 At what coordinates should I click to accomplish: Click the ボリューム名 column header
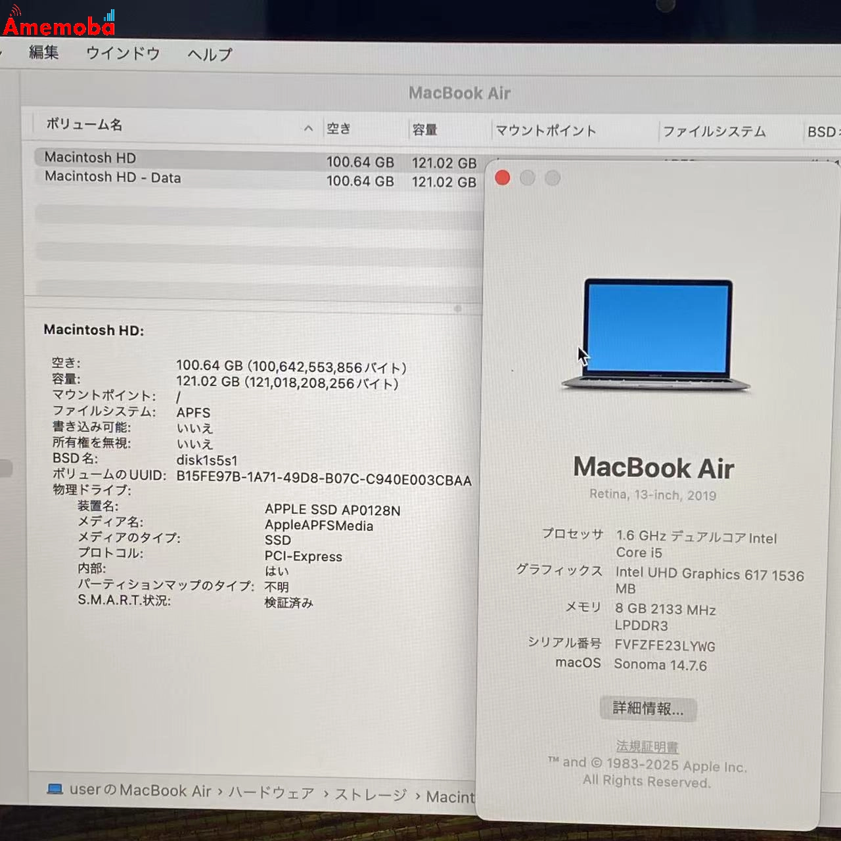[x=82, y=125]
